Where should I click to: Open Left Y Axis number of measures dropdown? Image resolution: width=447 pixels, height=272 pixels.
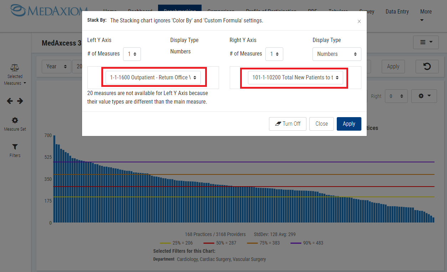click(132, 54)
